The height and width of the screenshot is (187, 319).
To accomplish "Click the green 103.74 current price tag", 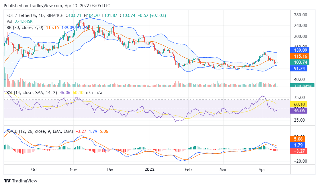I will [299, 62].
